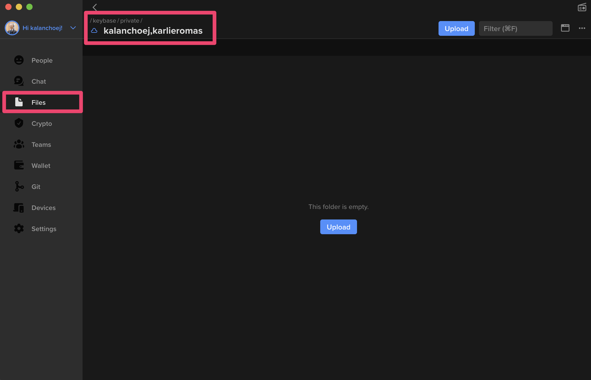The height and width of the screenshot is (380, 591).
Task: Click the Hi kalanchoej! greeting
Action: pyautogui.click(x=42, y=28)
